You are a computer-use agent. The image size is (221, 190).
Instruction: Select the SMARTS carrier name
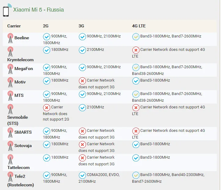pos(23,132)
